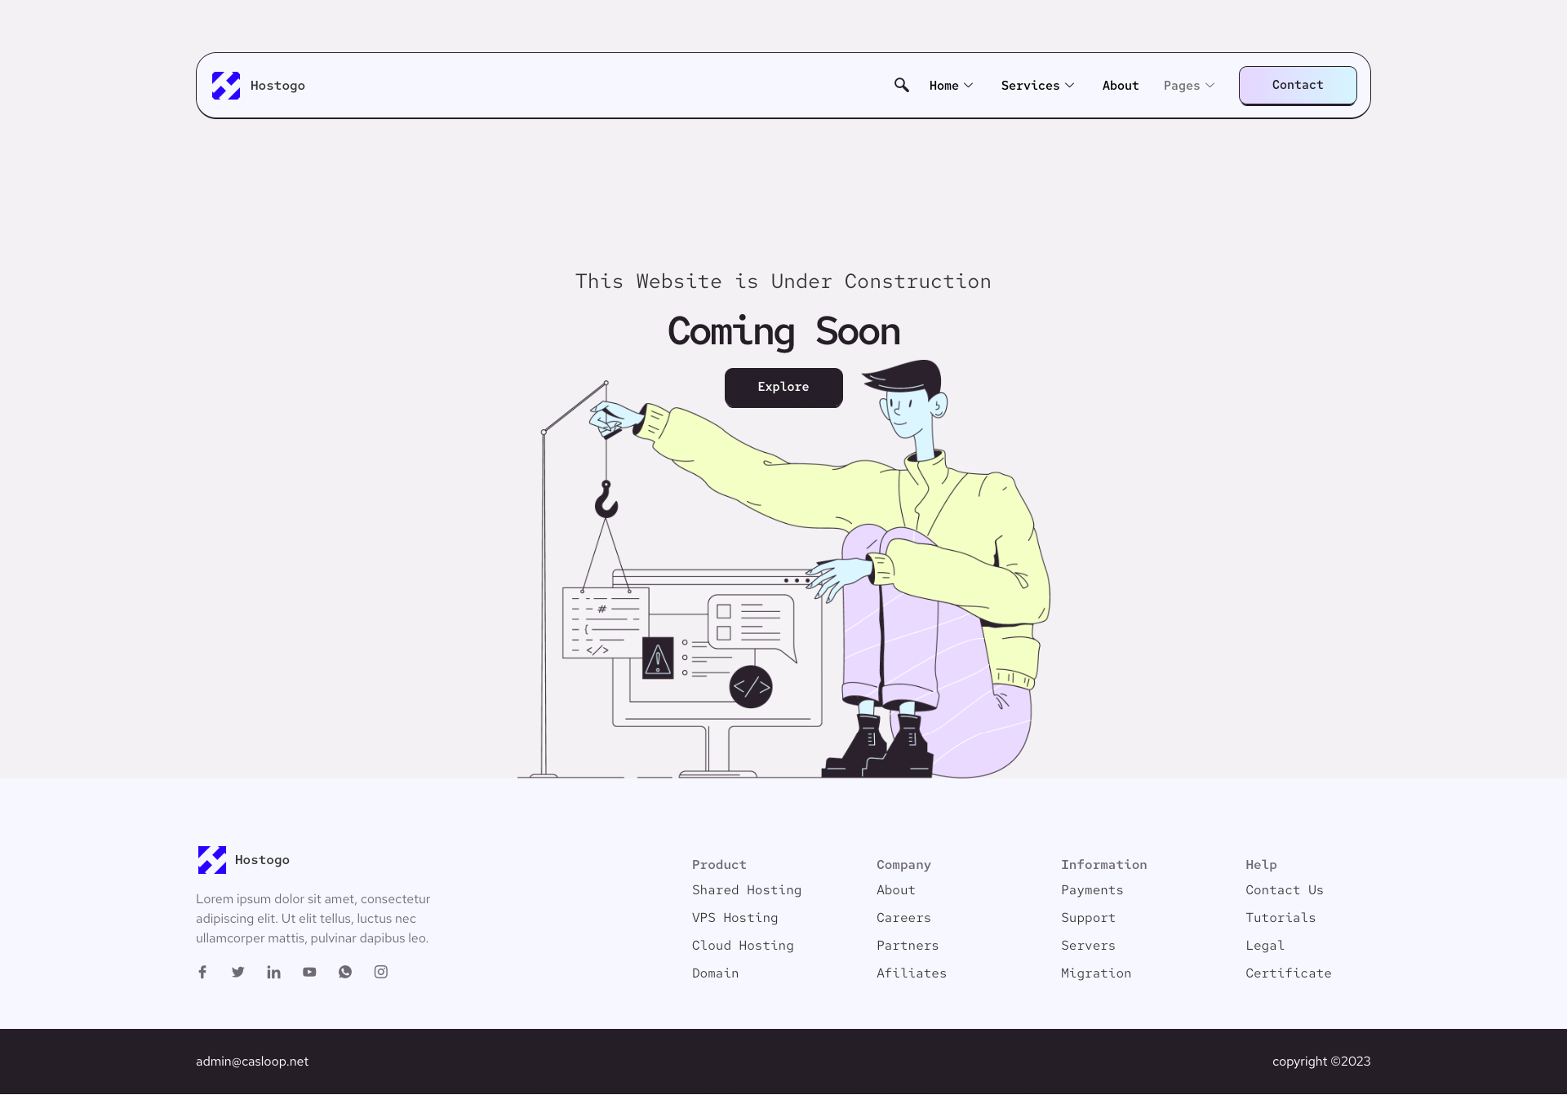Expand the Services dropdown menu
Screen dimensions: 1567x1095
(1037, 86)
